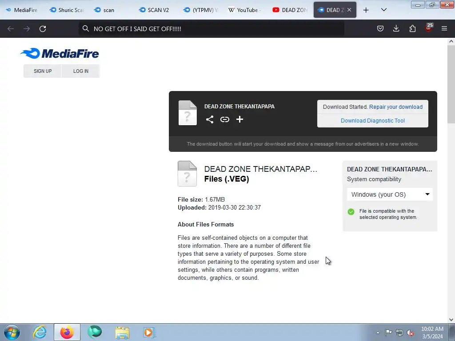The image size is (455, 341).
Task: Click the Action Center flag icon
Action: point(388,332)
